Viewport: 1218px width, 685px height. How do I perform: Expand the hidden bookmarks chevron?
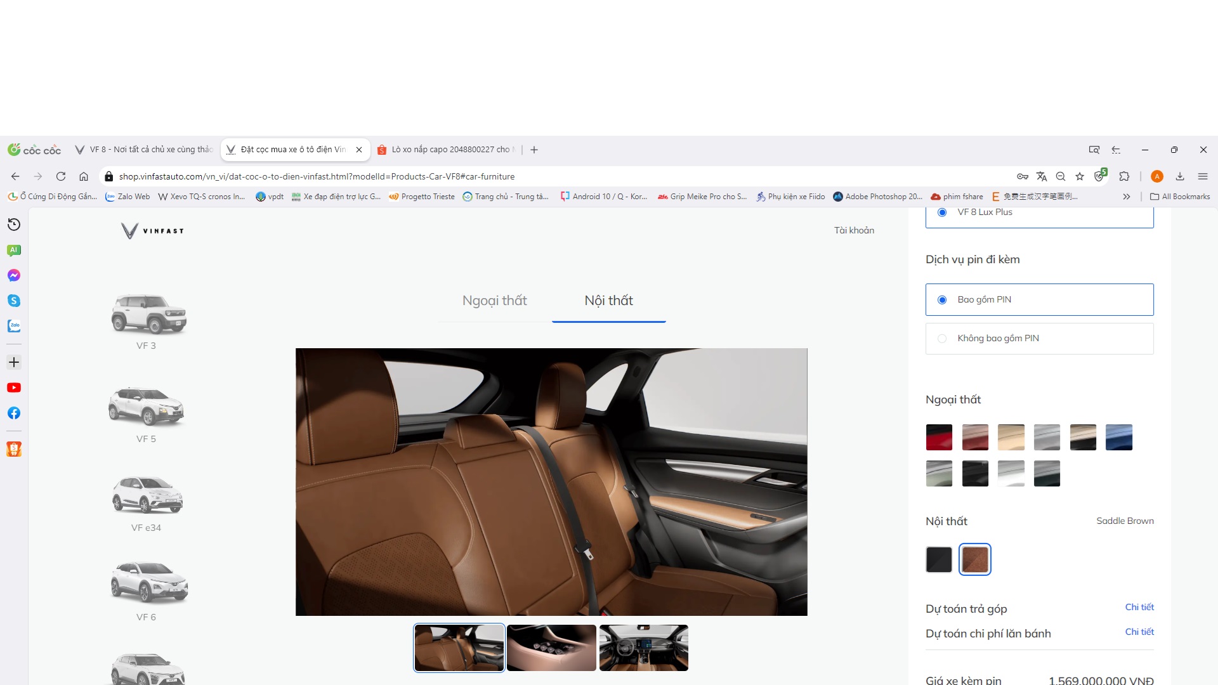coord(1127,197)
